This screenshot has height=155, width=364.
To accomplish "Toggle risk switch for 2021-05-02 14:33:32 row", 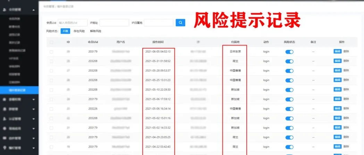I will [x=289, y=128].
